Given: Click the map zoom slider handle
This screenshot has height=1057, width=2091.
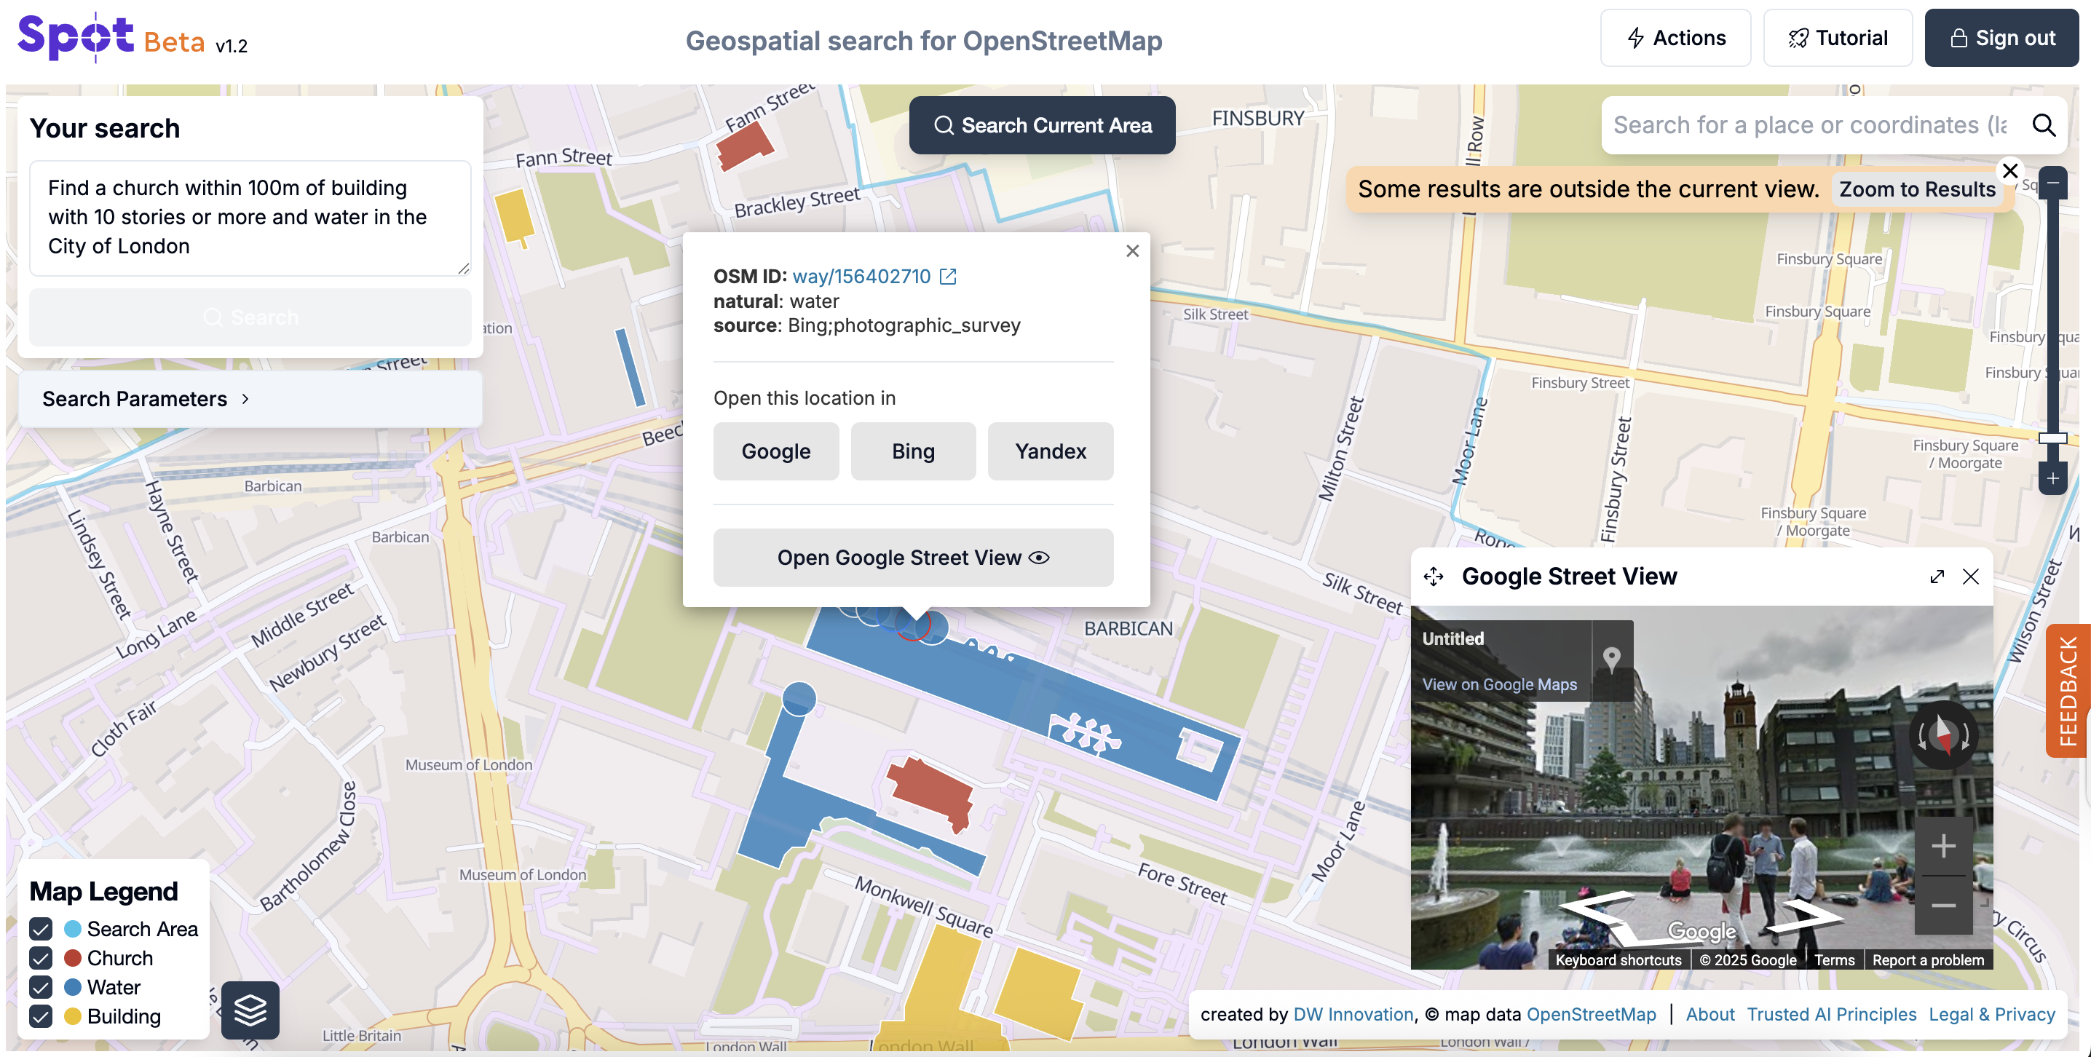Looking at the screenshot, I should click(x=2053, y=438).
